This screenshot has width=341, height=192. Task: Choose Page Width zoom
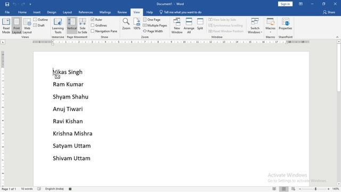(153, 31)
